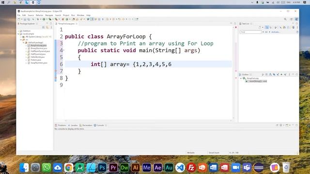Image resolution: width=310 pixels, height=174 pixels.
Task: Open the Run menu
Action: (x=73, y=15)
